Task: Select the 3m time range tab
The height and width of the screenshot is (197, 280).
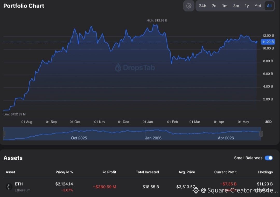Action: click(236, 6)
